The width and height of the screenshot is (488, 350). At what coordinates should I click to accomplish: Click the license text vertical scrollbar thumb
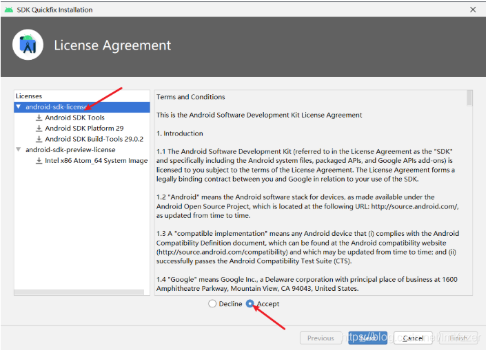(469, 98)
